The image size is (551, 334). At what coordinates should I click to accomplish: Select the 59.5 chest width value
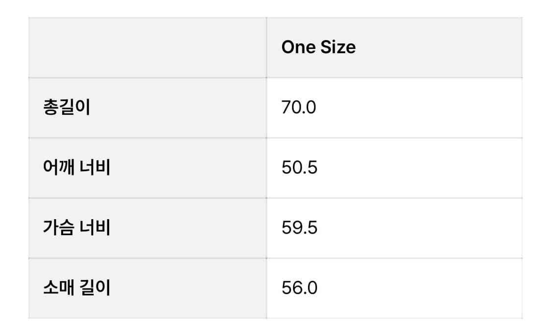299,228
